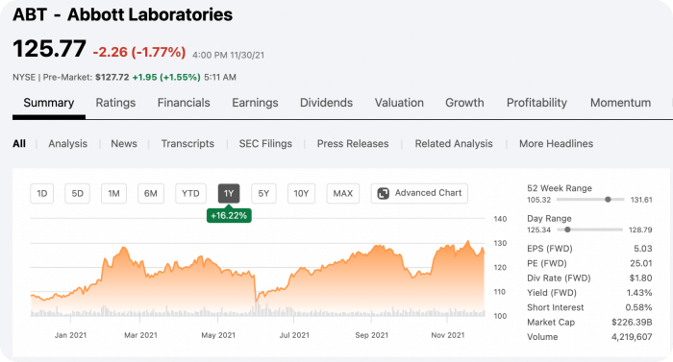The height and width of the screenshot is (362, 673).
Task: Open the Valuation tab
Action: point(399,103)
